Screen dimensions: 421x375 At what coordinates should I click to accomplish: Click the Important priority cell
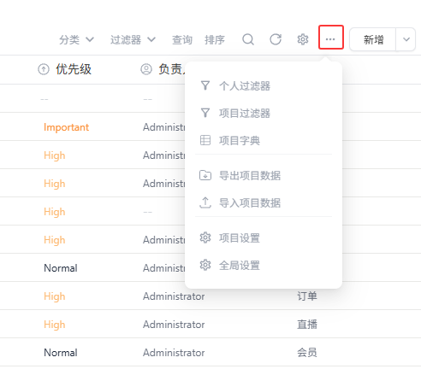(x=66, y=127)
